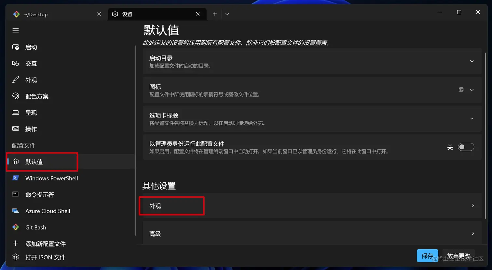Click the Azure Cloud Shell icon
Screen dimensions: 492x270
(x=16, y=211)
